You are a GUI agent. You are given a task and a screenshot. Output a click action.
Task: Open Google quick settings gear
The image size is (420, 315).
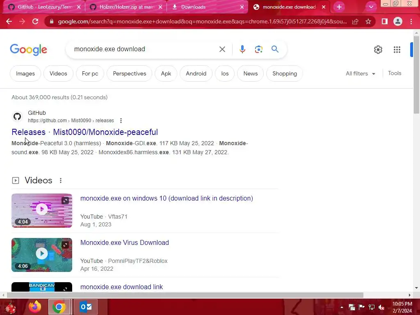378,50
